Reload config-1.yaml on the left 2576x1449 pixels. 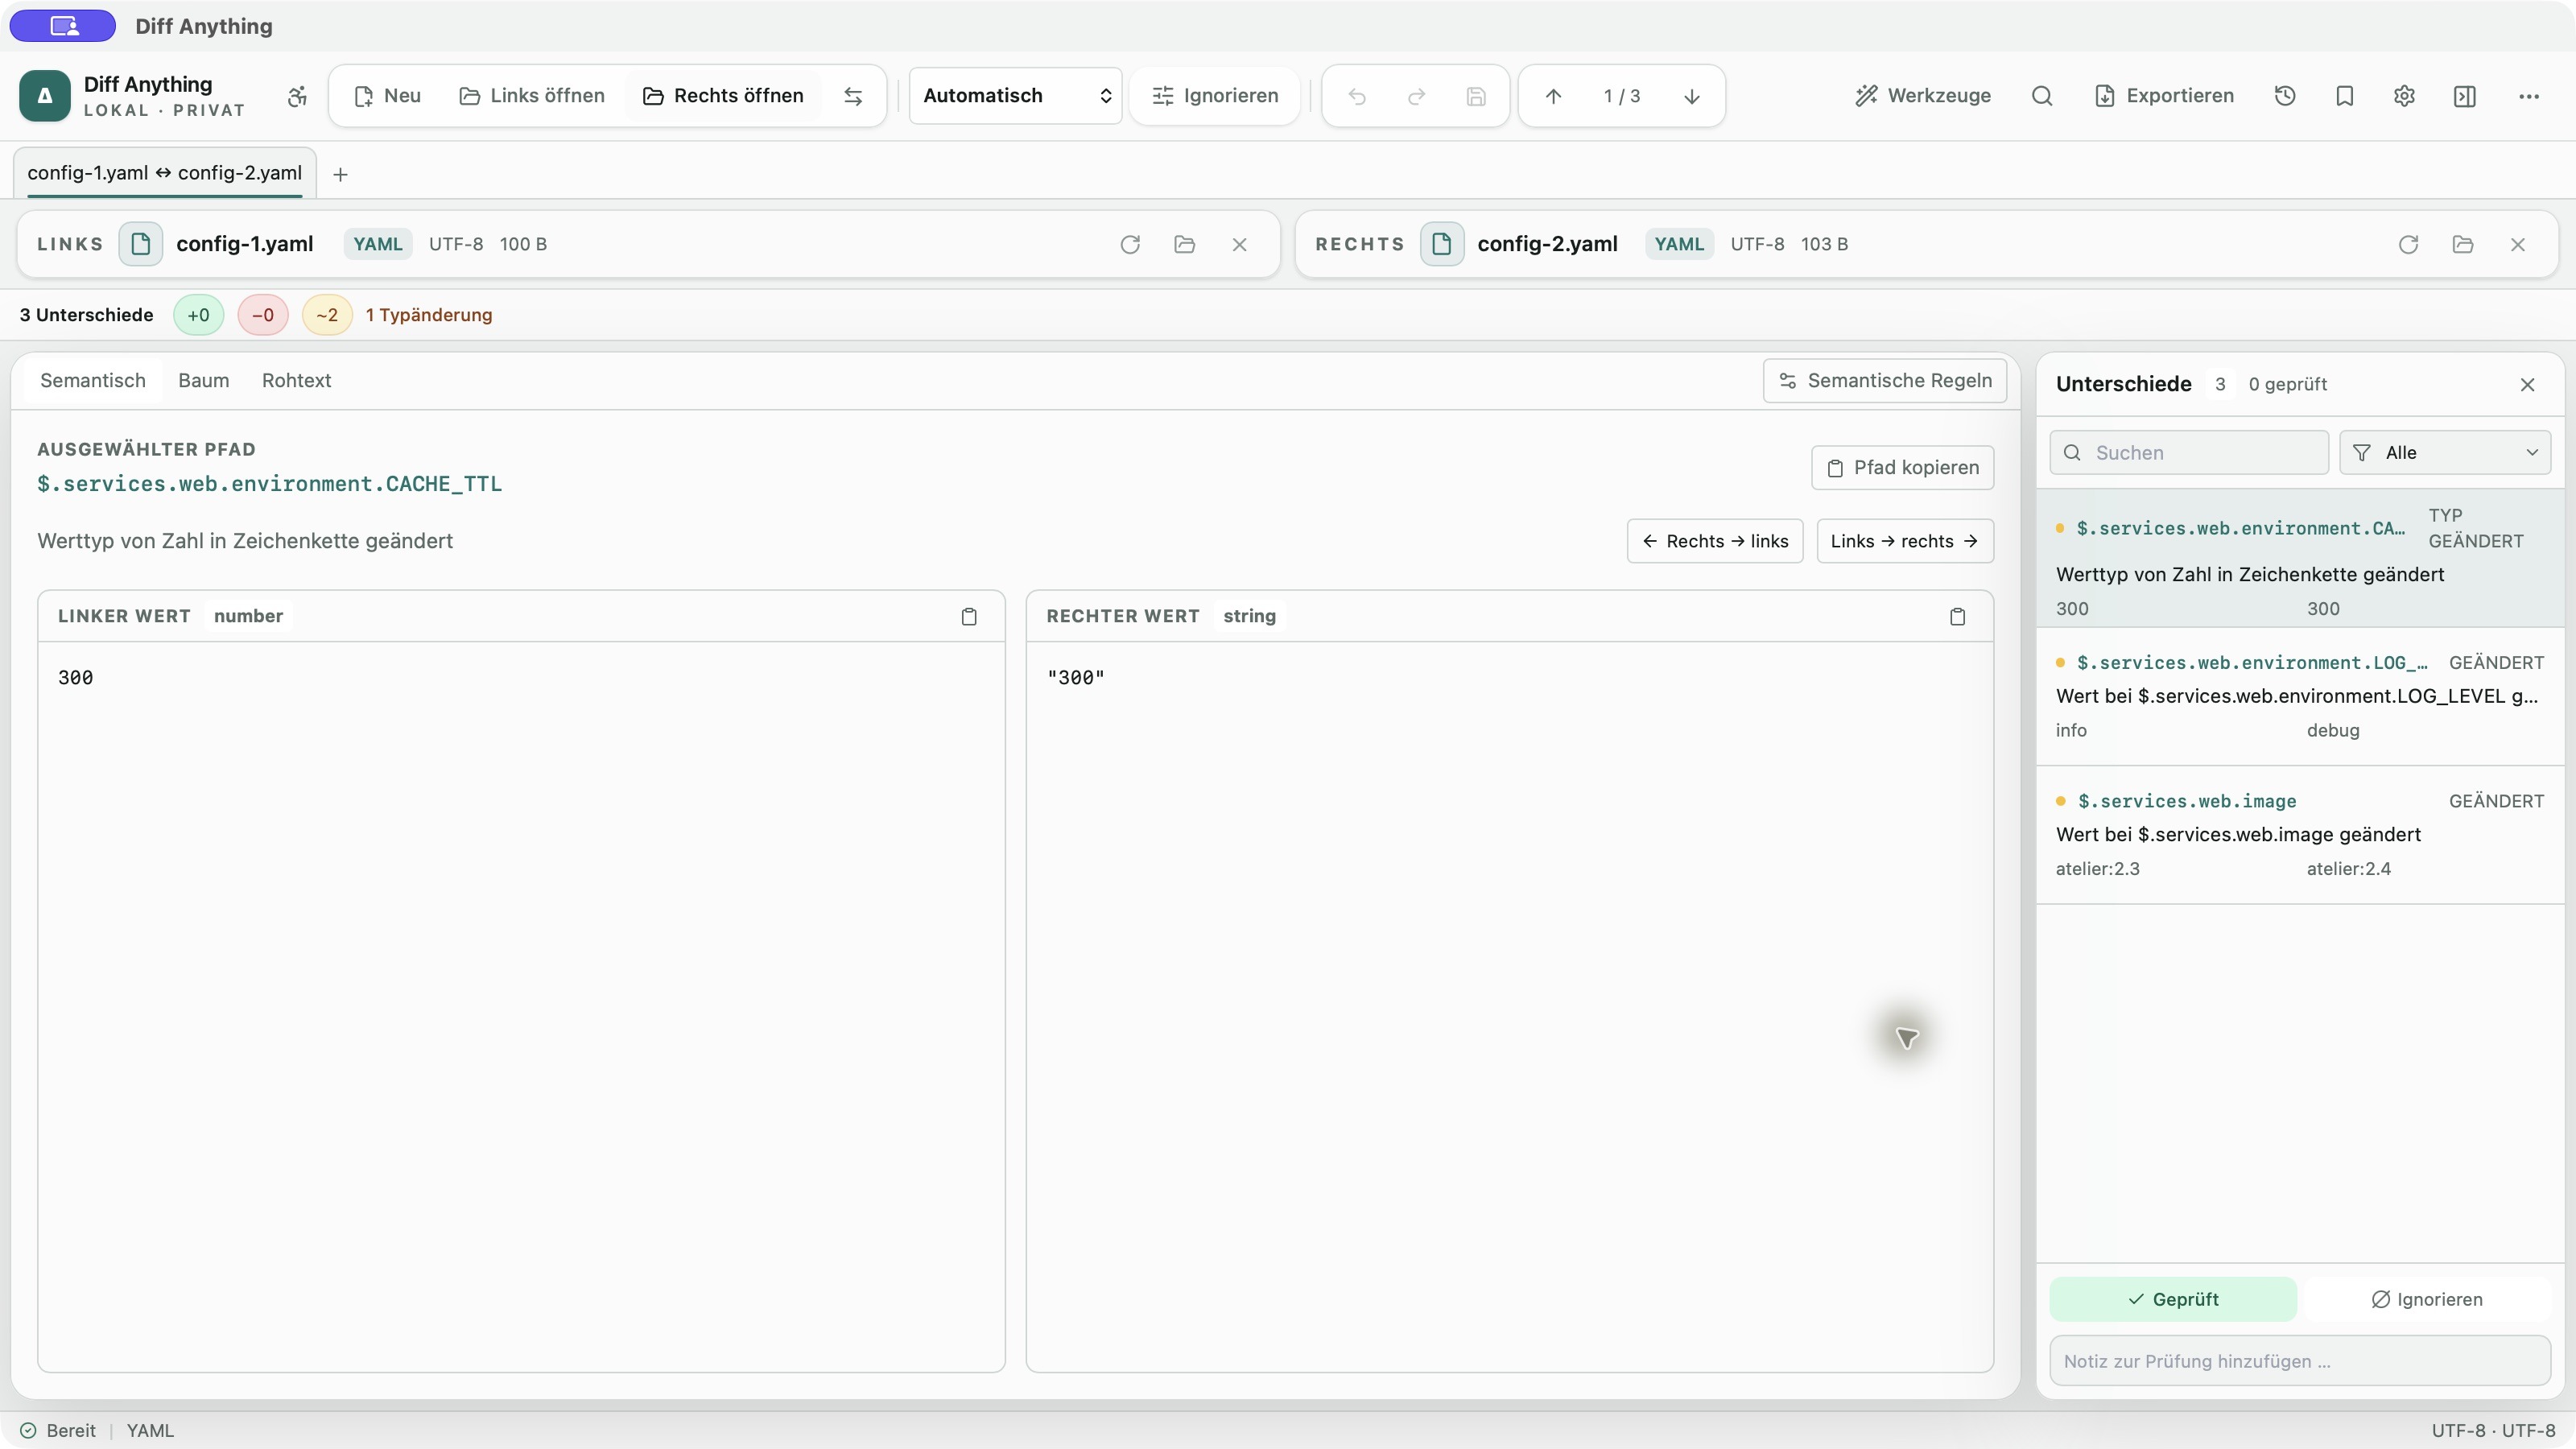click(x=1130, y=244)
